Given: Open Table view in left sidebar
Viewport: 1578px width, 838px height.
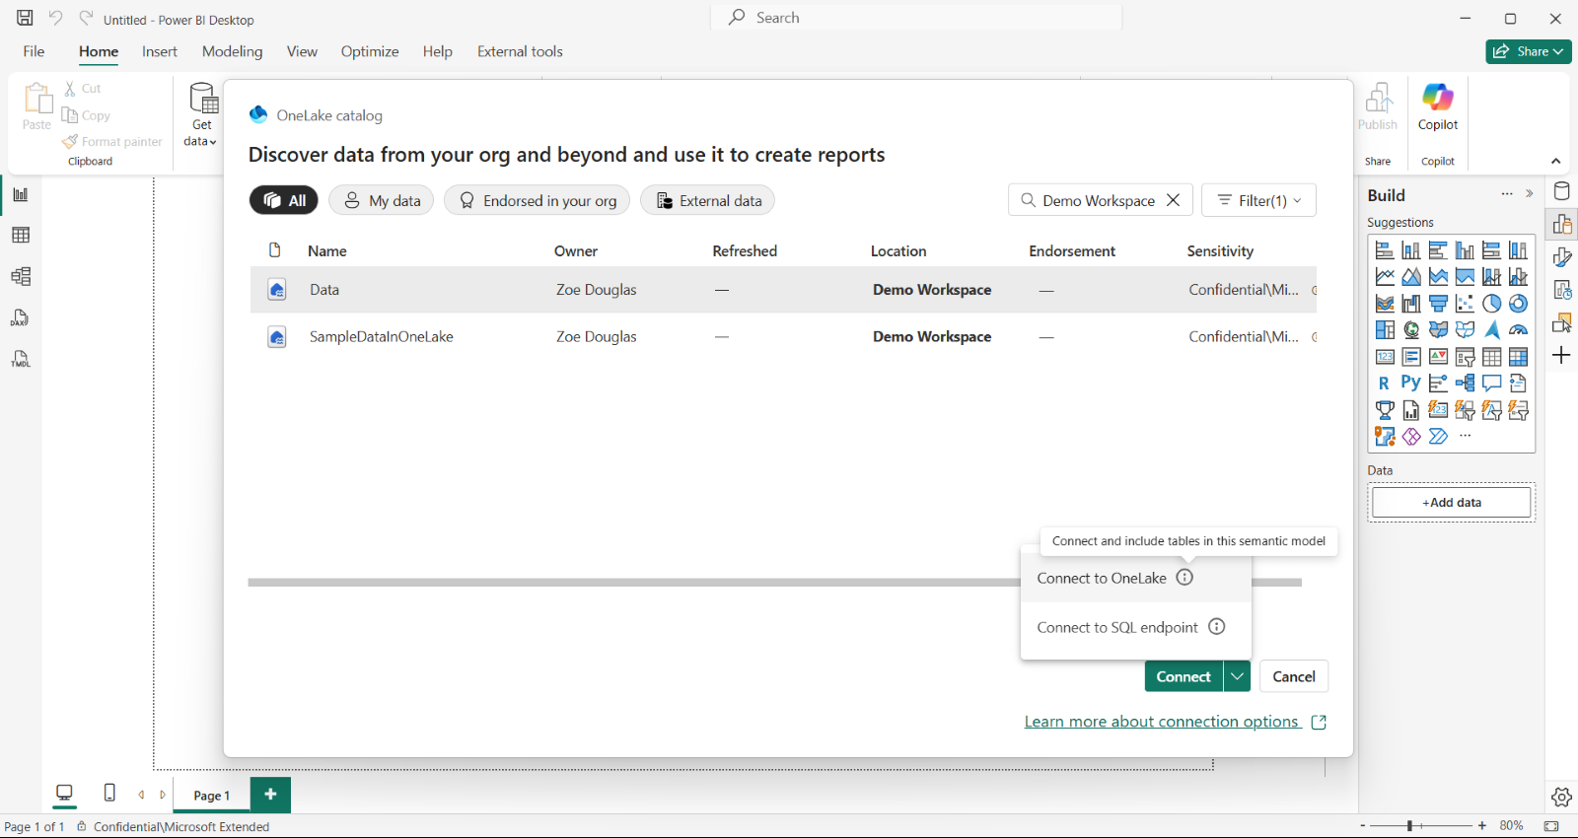Looking at the screenshot, I should click(21, 235).
